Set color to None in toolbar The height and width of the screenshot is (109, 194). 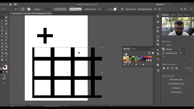[7, 72]
